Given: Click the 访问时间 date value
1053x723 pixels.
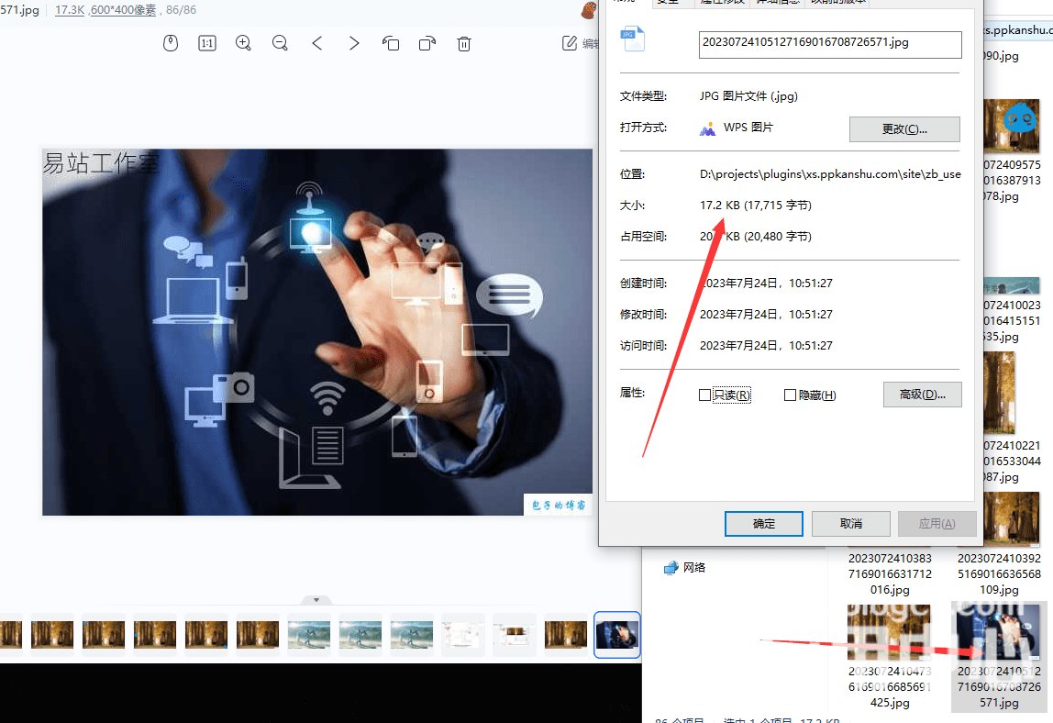Looking at the screenshot, I should click(x=766, y=345).
